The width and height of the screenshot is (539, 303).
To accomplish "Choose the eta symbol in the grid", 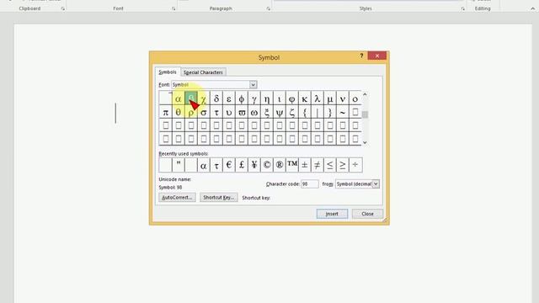I will point(267,98).
